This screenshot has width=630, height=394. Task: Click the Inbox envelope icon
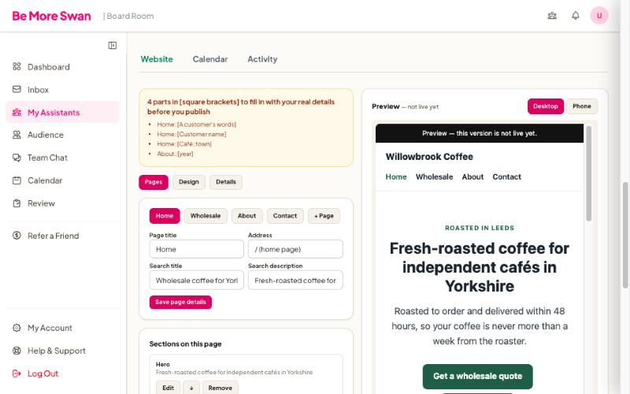(17, 89)
